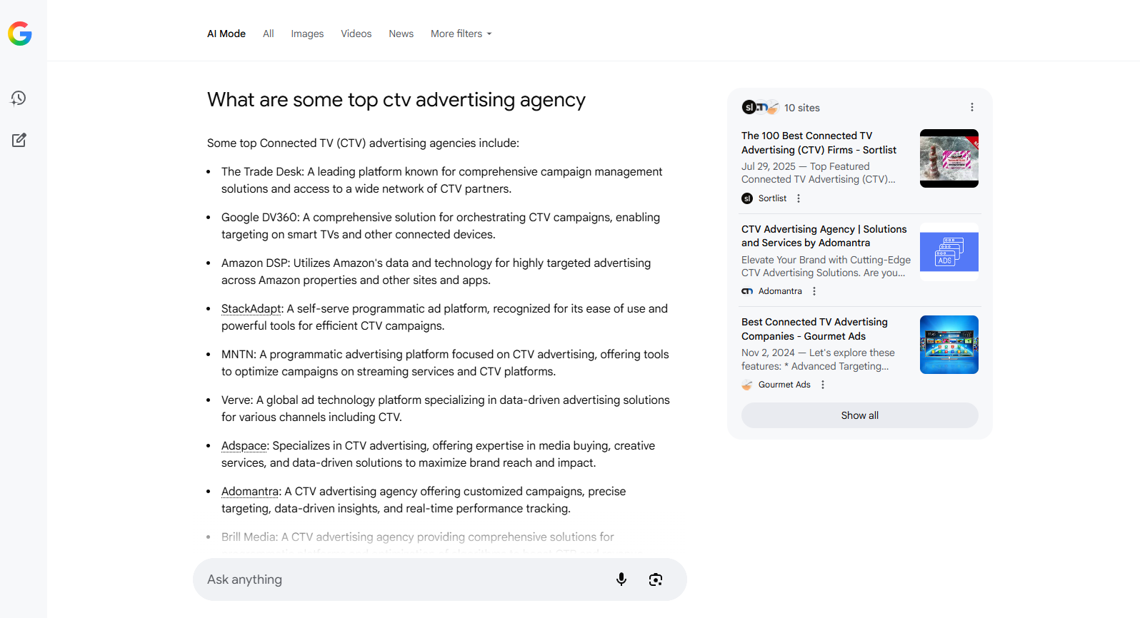Click the Adomantra ADS thumbnail image
This screenshot has width=1140, height=618.
(x=949, y=252)
